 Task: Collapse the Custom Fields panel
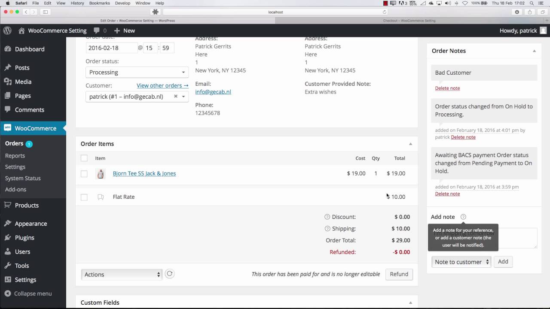click(x=410, y=303)
